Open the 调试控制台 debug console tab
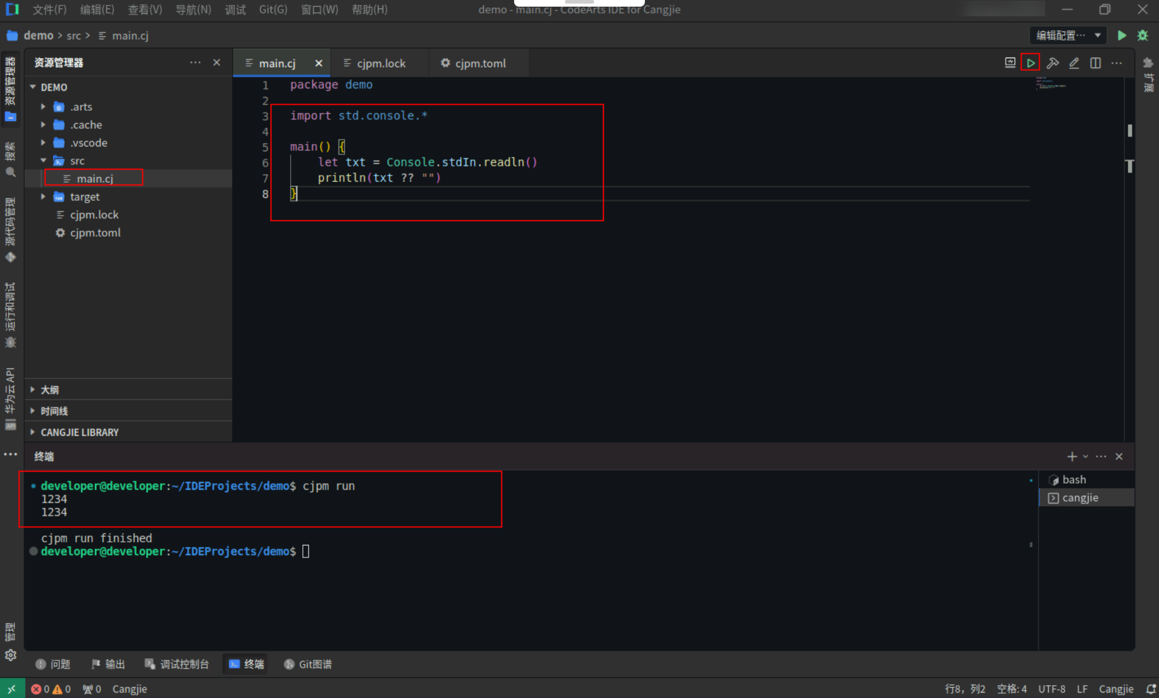The image size is (1159, 698). [x=176, y=664]
